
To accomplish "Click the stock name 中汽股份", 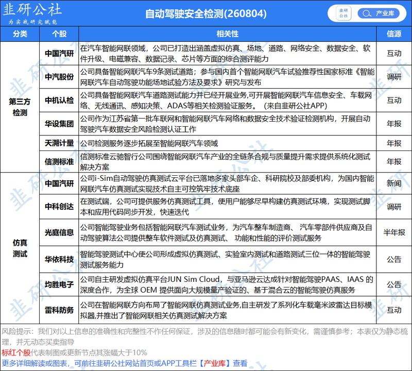I will [59, 77].
